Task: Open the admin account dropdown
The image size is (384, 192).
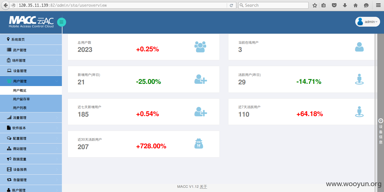Action: click(x=368, y=22)
